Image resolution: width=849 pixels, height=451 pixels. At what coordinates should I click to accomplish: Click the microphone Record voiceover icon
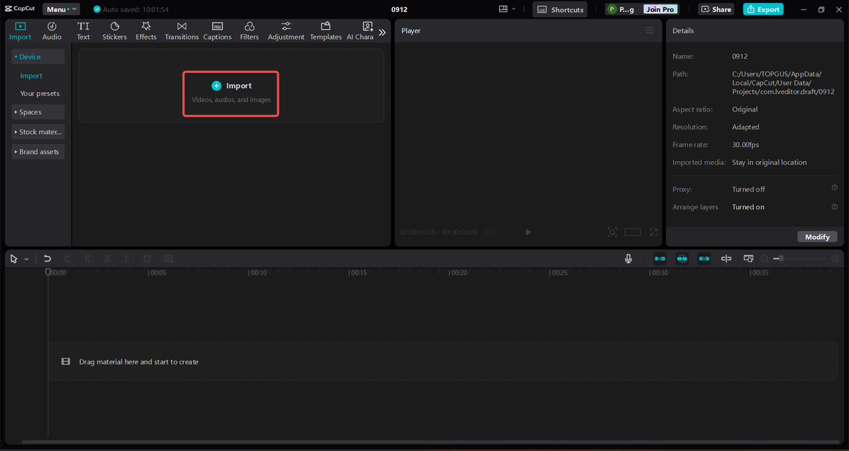click(628, 259)
